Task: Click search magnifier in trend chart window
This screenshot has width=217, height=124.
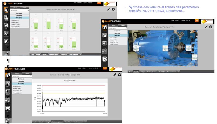Action: [30, 76]
